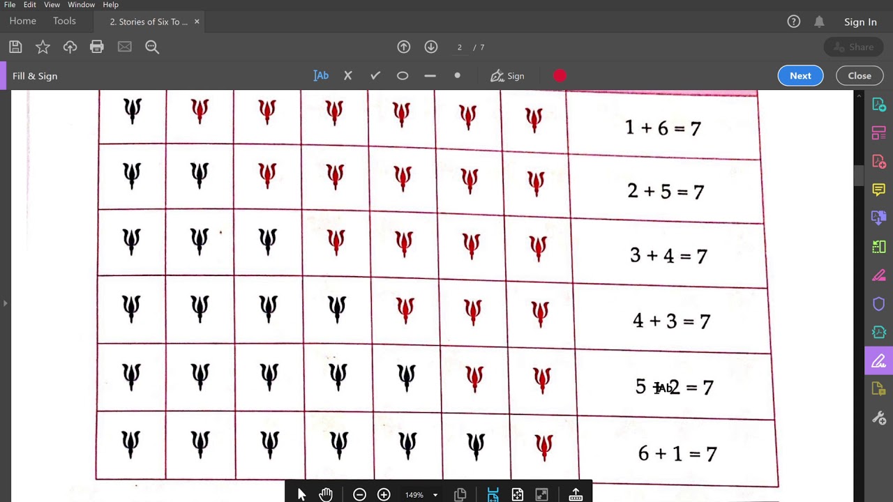Open the Edit menu
Screen dimensions: 893x502
tap(29, 5)
